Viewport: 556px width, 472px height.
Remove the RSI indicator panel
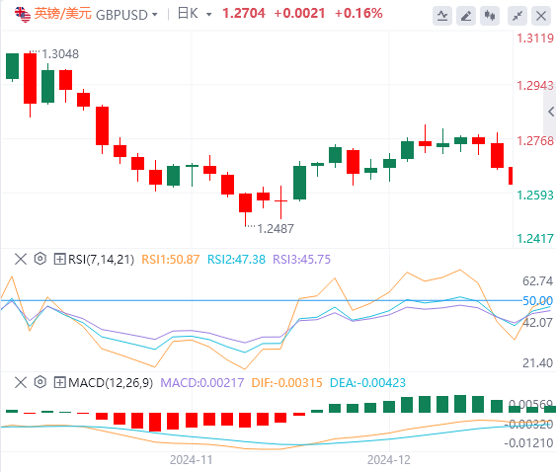(21, 259)
